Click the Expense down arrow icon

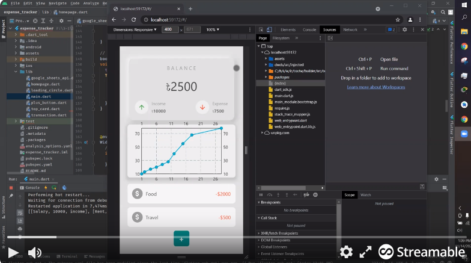pyautogui.click(x=202, y=107)
